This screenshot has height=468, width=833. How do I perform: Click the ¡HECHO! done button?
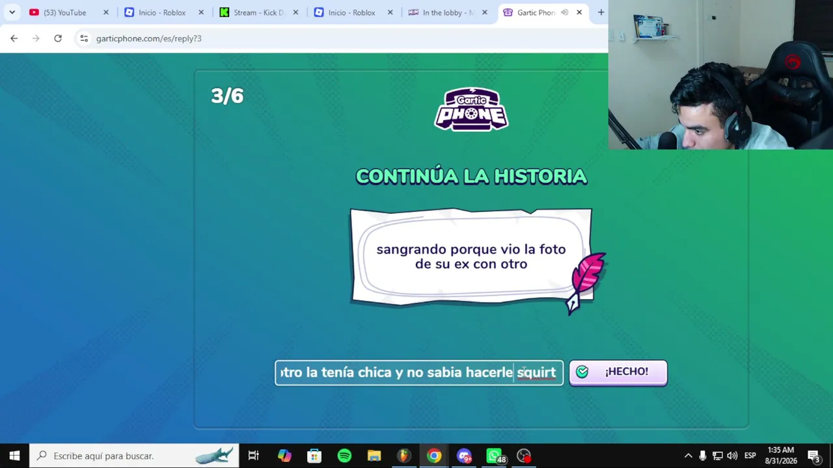pyautogui.click(x=618, y=372)
